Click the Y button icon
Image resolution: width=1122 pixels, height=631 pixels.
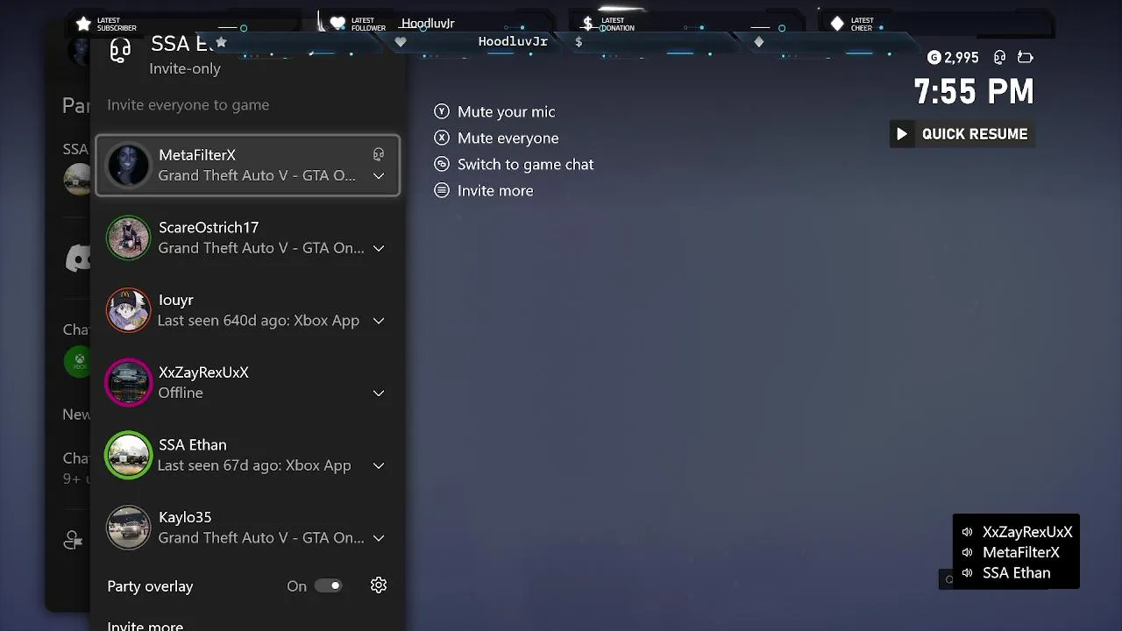[x=442, y=111]
